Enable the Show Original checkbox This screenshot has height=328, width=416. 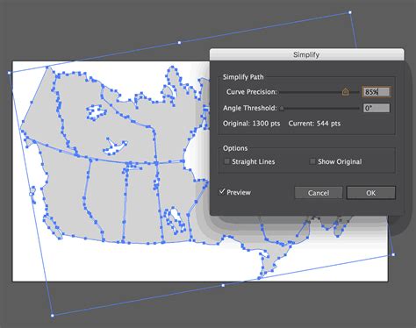(312, 161)
